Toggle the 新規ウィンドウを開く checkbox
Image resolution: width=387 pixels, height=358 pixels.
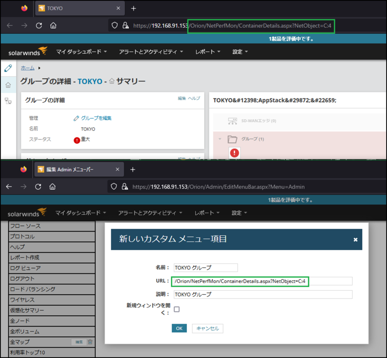(x=177, y=309)
